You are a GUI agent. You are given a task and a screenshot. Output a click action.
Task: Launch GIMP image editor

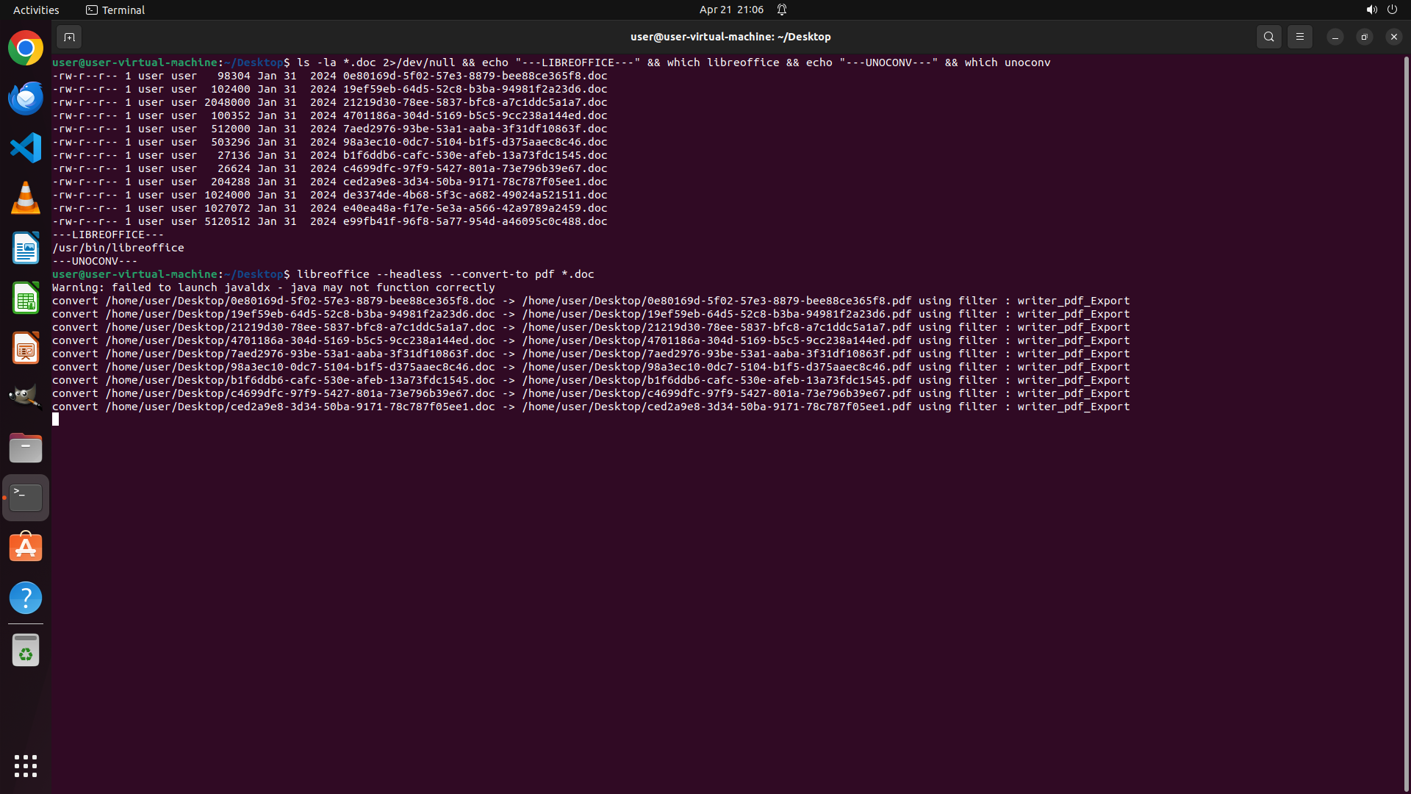point(26,398)
